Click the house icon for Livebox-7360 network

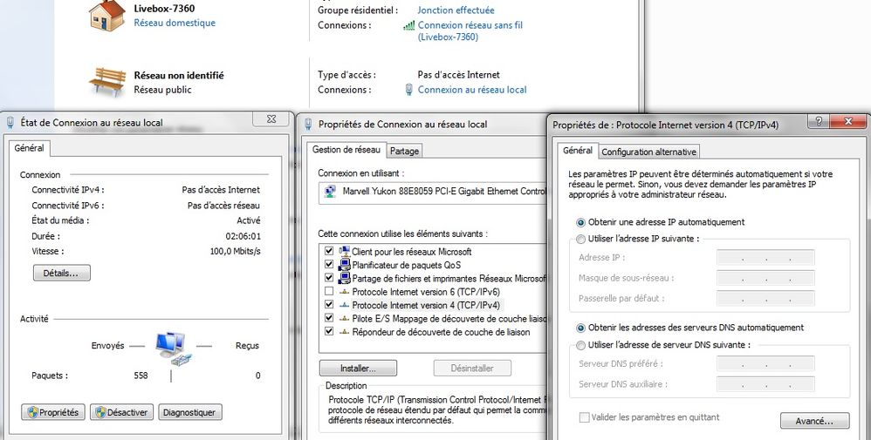pyautogui.click(x=107, y=15)
